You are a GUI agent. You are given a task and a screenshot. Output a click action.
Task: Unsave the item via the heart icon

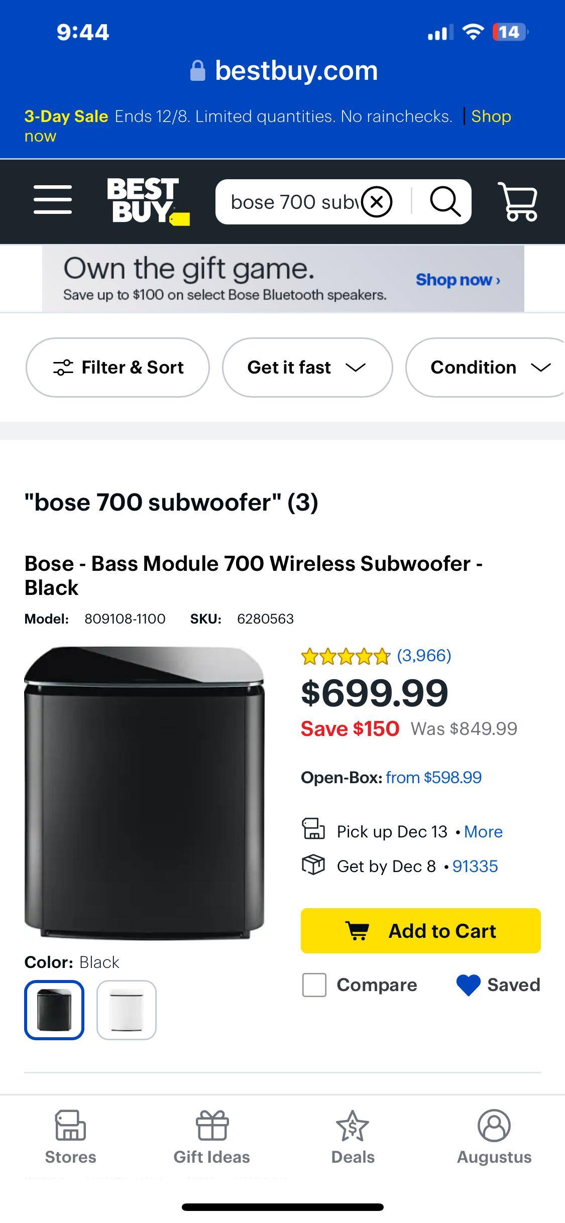[468, 985]
